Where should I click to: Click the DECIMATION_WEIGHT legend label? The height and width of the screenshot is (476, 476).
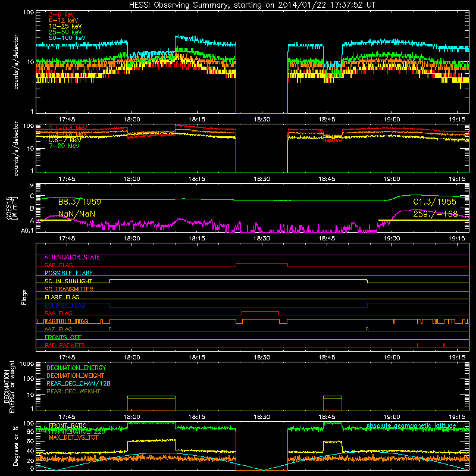[x=76, y=376]
